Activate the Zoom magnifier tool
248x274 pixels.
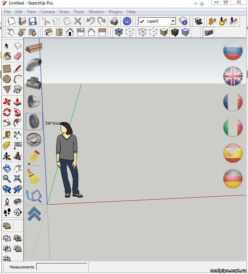[x=7, y=179]
